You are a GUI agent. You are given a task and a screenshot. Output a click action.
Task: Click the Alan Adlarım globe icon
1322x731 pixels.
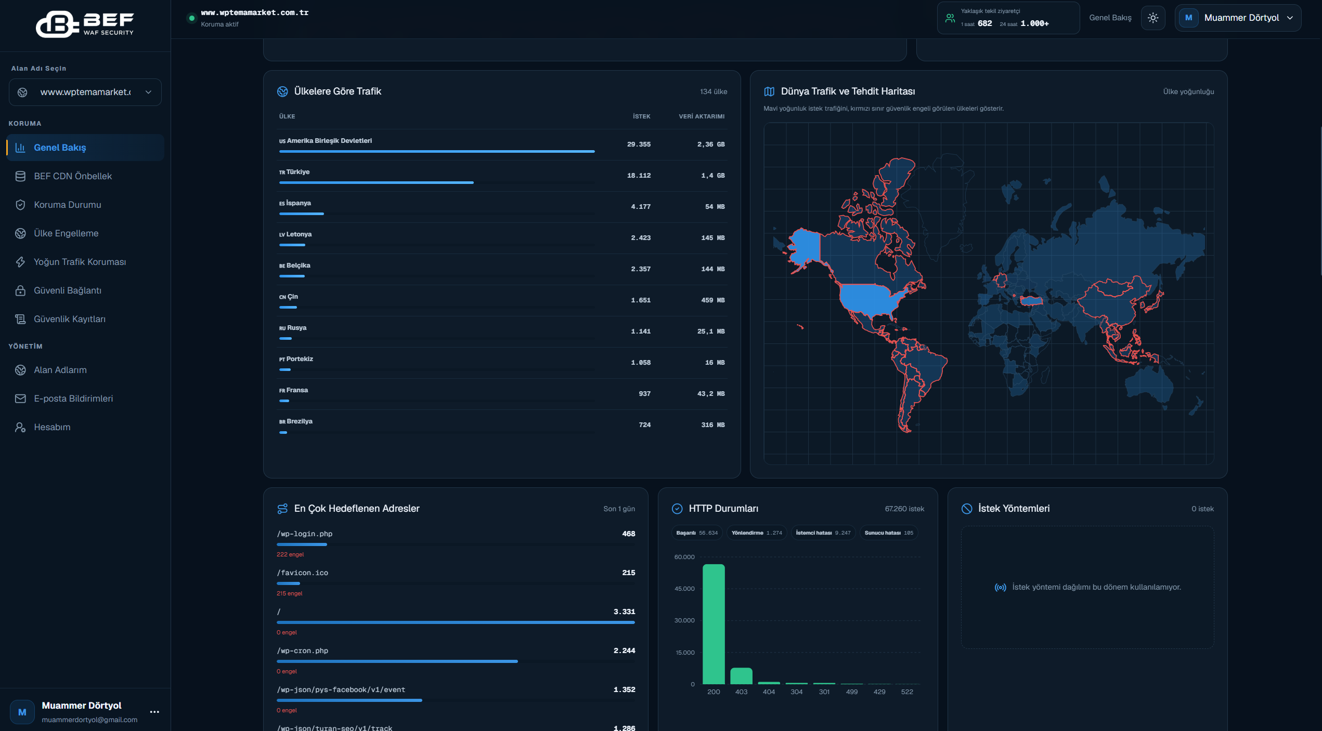tap(20, 370)
